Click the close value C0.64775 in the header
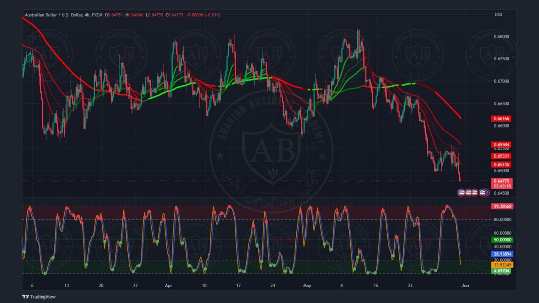The height and width of the screenshot is (303, 539). click(x=174, y=15)
